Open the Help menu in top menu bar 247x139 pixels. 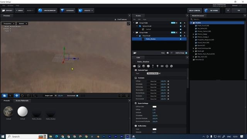[17, 5]
